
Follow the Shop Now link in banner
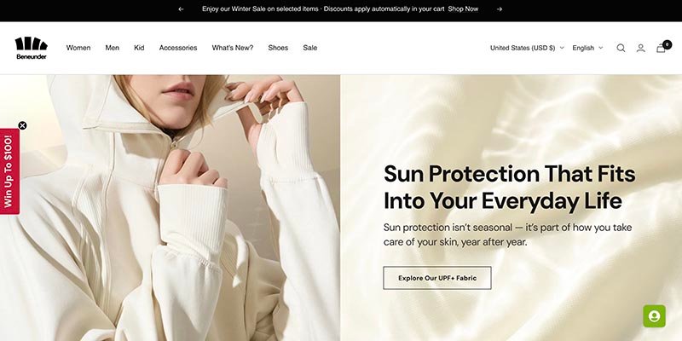click(463, 9)
